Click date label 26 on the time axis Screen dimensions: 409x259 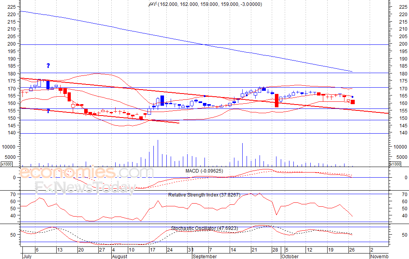[x=352, y=250]
